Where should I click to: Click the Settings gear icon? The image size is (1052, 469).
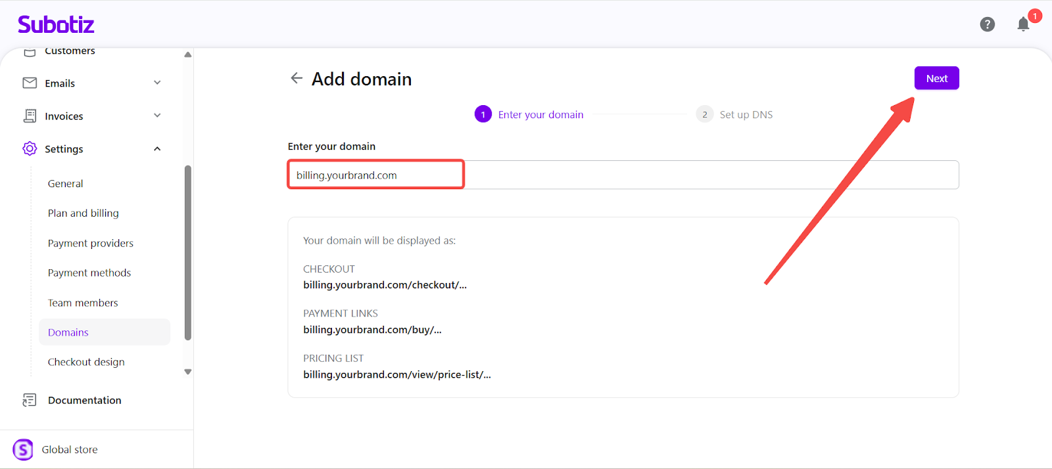click(30, 148)
